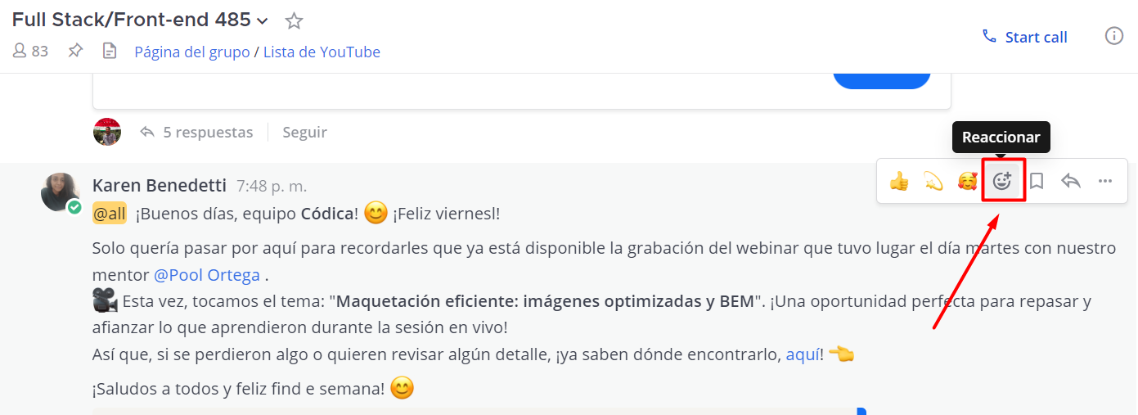Open Karen Benedetti's profile avatar
The width and height of the screenshot is (1138, 415).
(x=61, y=192)
